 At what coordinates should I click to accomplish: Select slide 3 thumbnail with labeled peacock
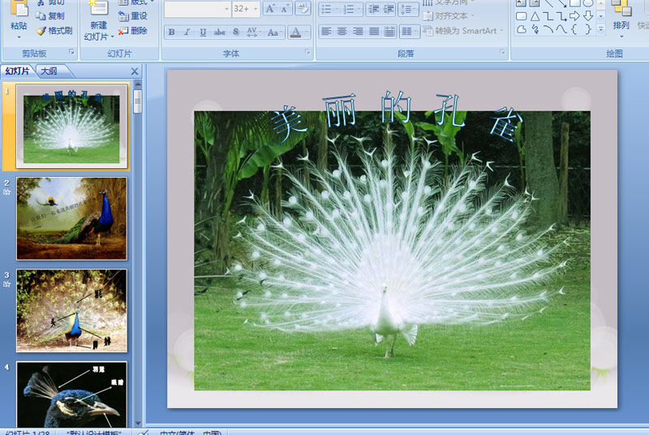pos(71,310)
